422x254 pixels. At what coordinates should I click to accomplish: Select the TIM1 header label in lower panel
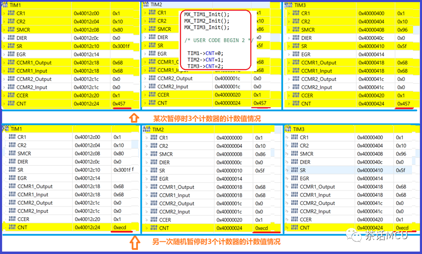pyautogui.click(x=16, y=129)
